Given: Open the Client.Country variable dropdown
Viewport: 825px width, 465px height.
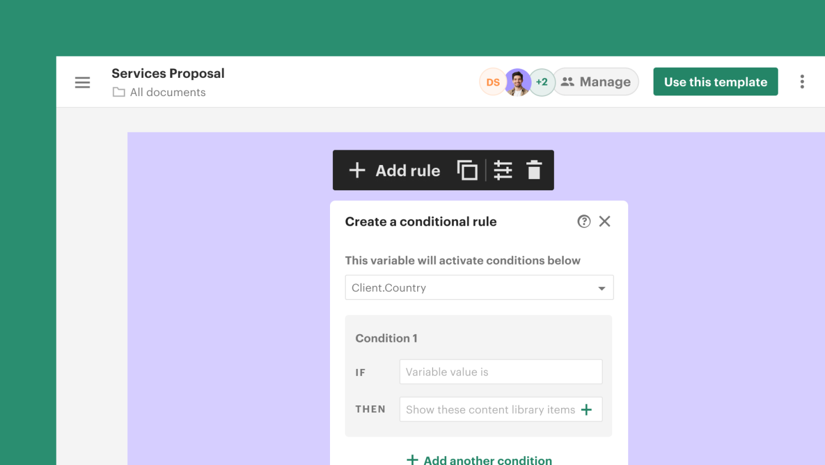Looking at the screenshot, I should click(x=479, y=288).
